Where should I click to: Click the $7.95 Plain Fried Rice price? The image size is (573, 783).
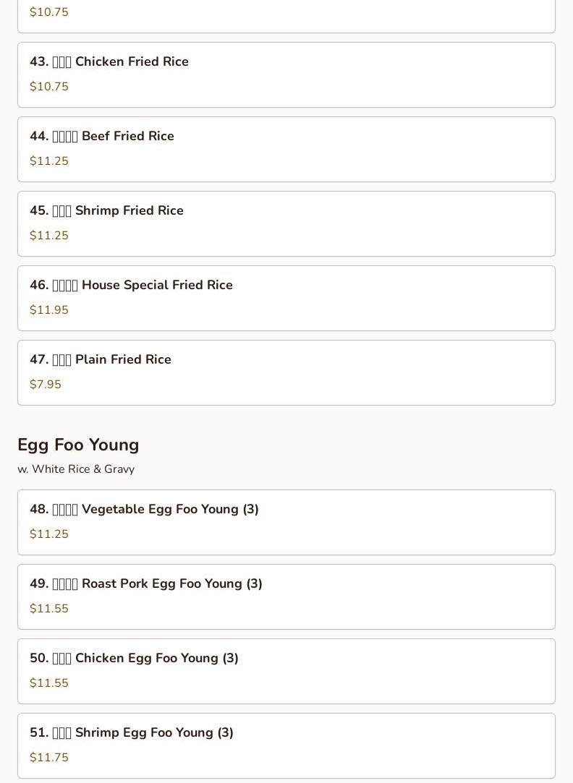tap(46, 385)
